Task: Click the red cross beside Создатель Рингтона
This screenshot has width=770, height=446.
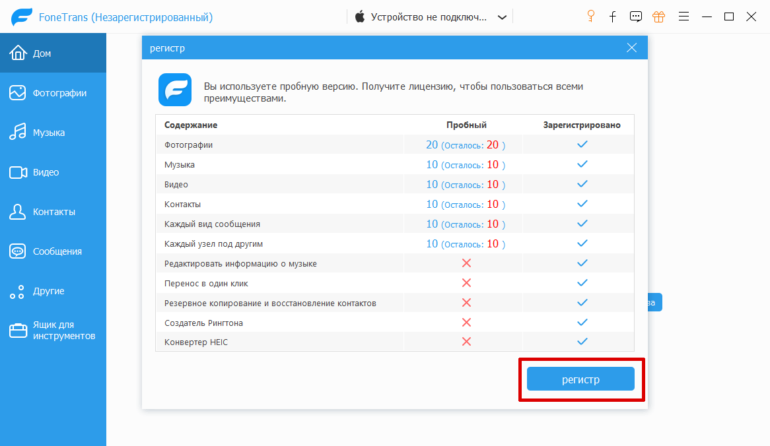Action: [466, 322]
